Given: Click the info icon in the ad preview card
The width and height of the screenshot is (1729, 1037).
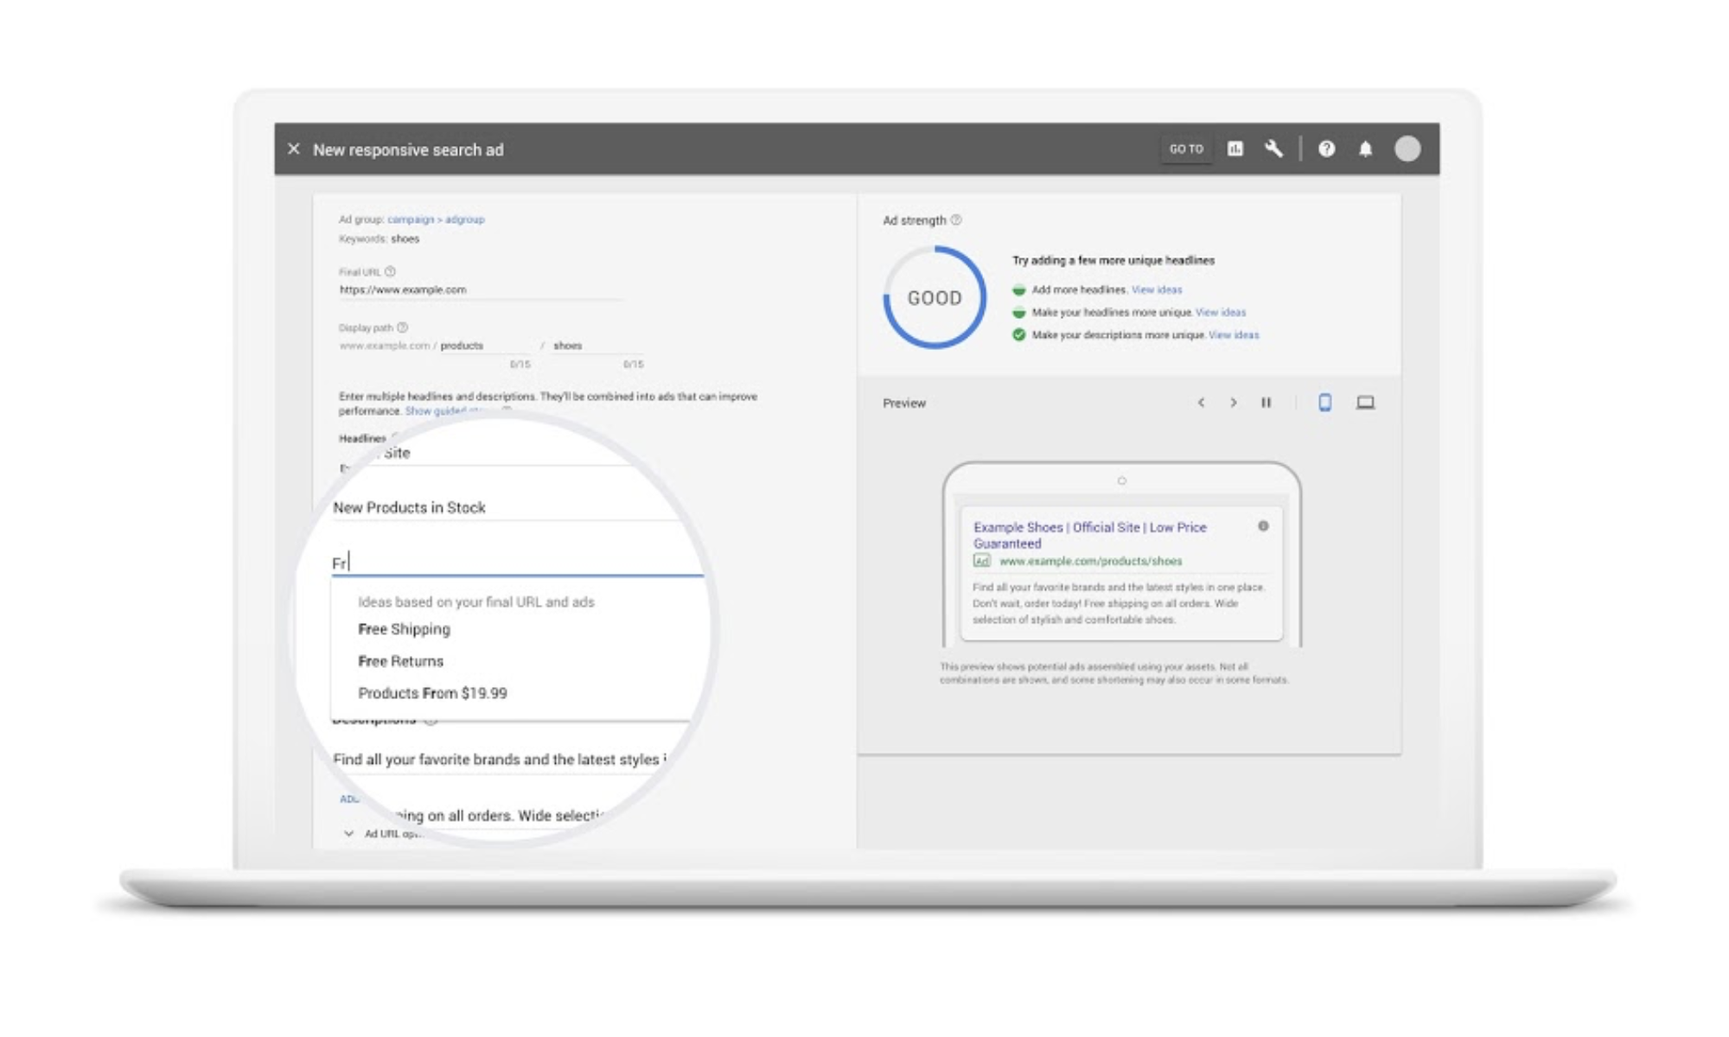Looking at the screenshot, I should pos(1263,526).
